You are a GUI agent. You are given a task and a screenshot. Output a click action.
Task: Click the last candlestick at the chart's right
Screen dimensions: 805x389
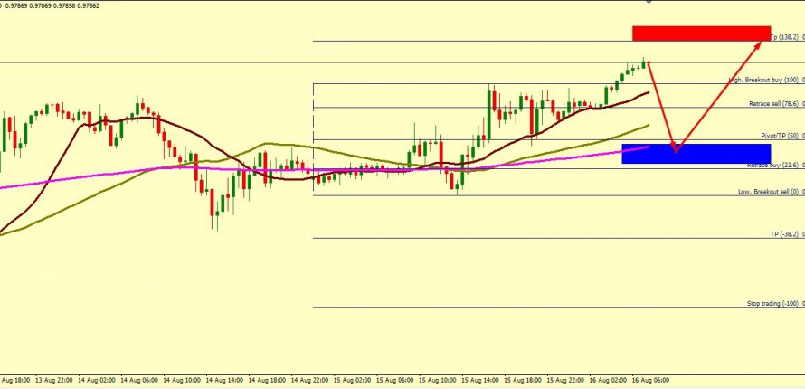click(644, 62)
